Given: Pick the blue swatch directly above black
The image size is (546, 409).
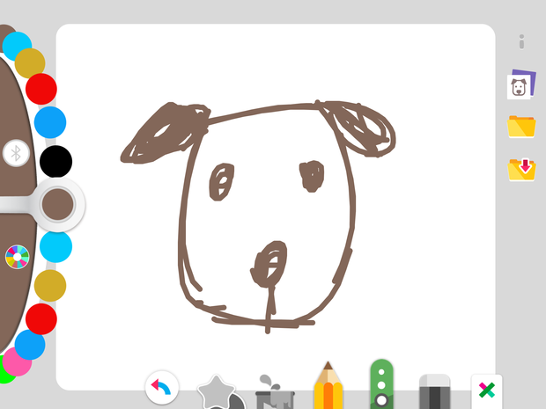Looking at the screenshot, I should (x=50, y=122).
